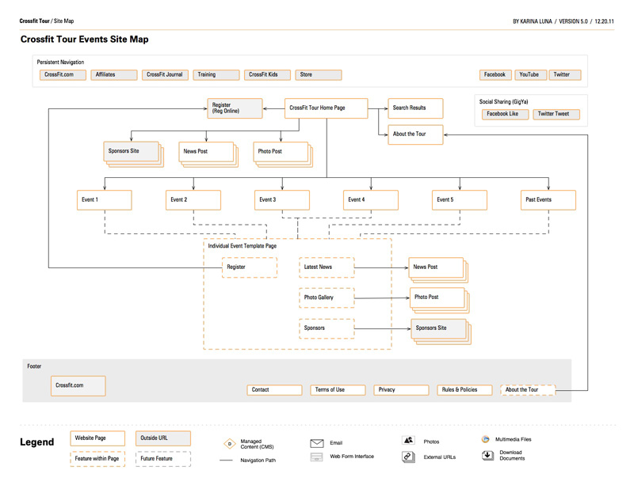Select the External URLs chain-link icon
The width and height of the screenshot is (634, 485).
408,457
